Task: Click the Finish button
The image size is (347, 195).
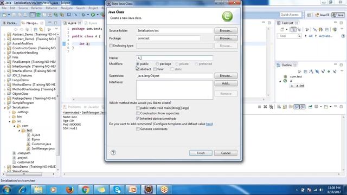Action: pos(201,153)
